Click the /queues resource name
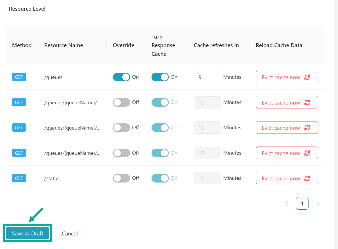The height and width of the screenshot is (249, 338). pos(53,77)
